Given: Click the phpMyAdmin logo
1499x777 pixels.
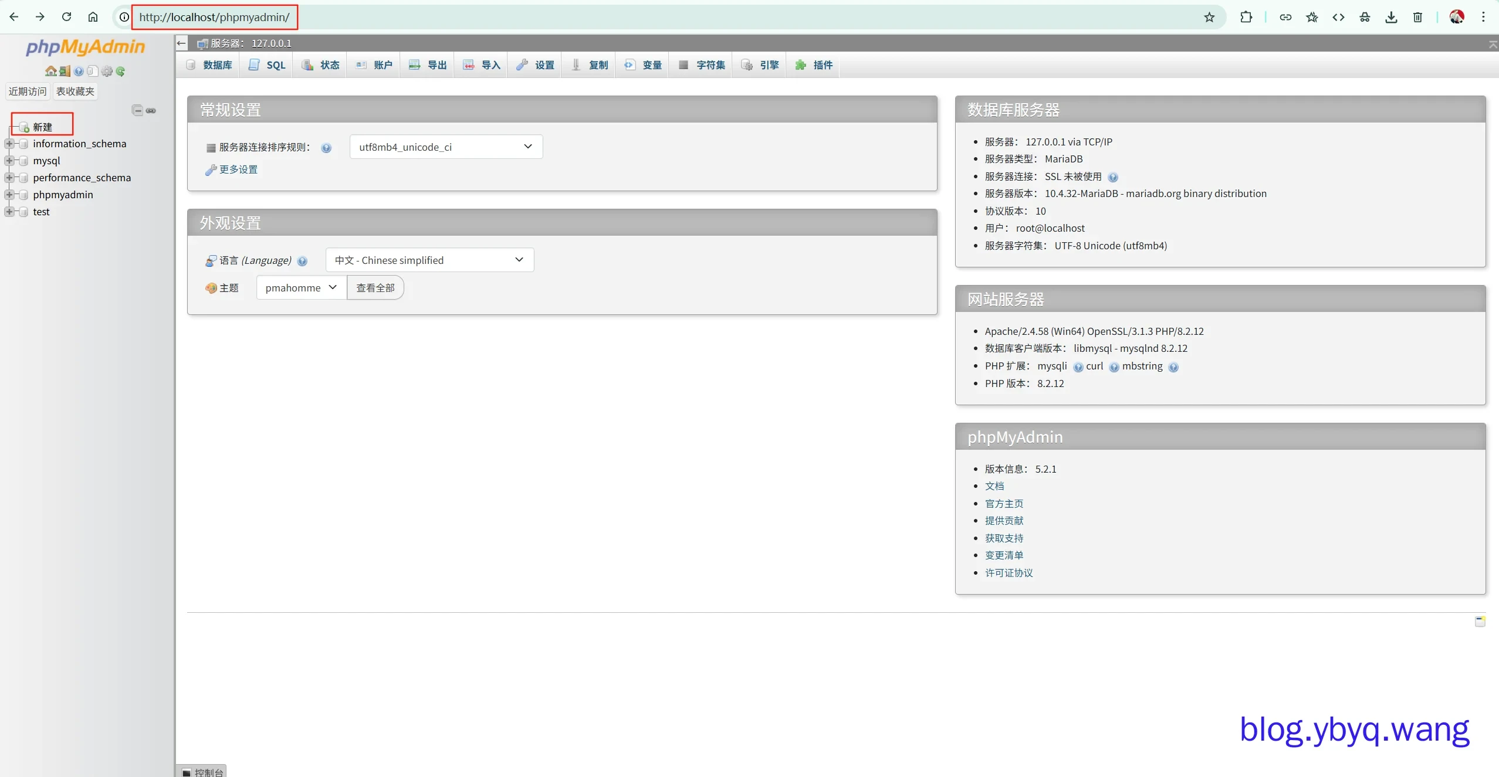Looking at the screenshot, I should click(x=85, y=47).
